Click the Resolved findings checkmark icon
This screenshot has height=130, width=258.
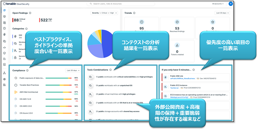coord(177,22)
